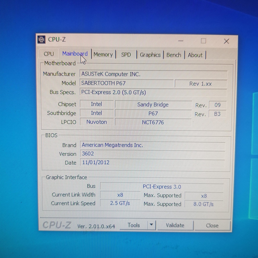This screenshot has height=258, width=258.
Task: Click the max supported width x8
Action: (x=204, y=196)
